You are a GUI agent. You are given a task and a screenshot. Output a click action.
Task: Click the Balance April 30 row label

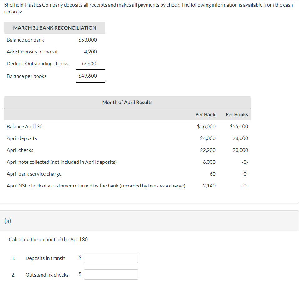pos(24,126)
